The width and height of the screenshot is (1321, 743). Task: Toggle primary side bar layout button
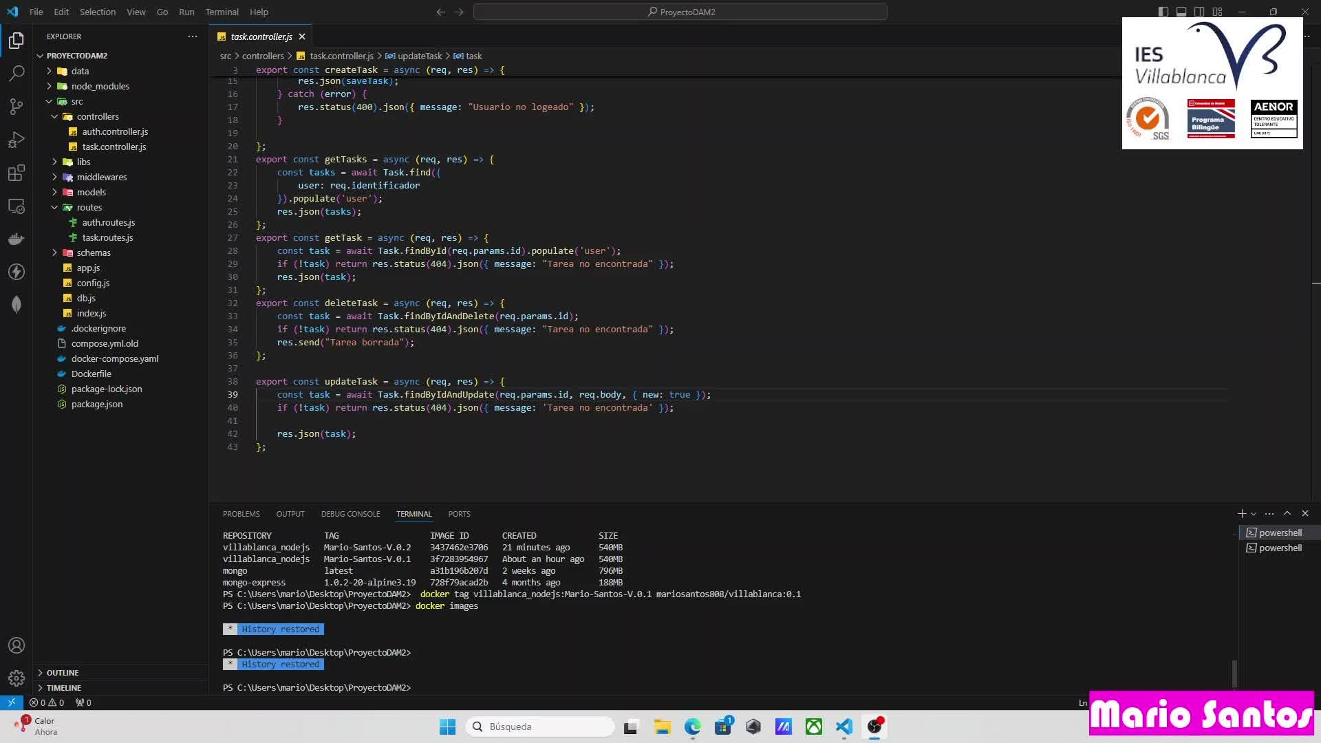[1163, 12]
